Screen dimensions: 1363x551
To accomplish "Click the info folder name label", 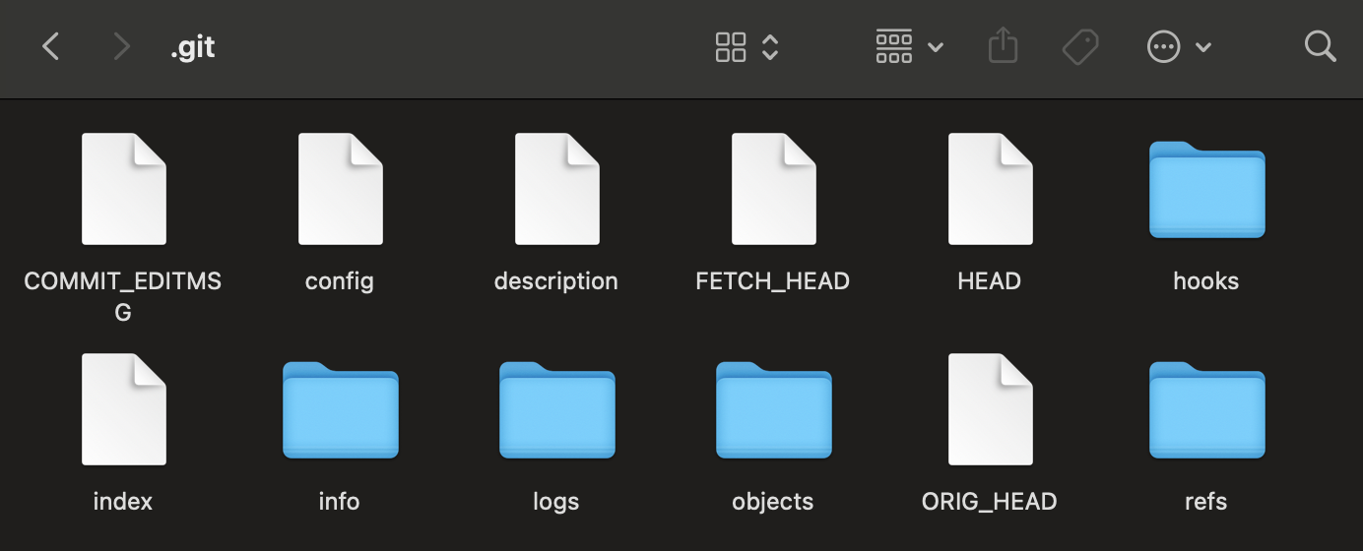I will 340,502.
